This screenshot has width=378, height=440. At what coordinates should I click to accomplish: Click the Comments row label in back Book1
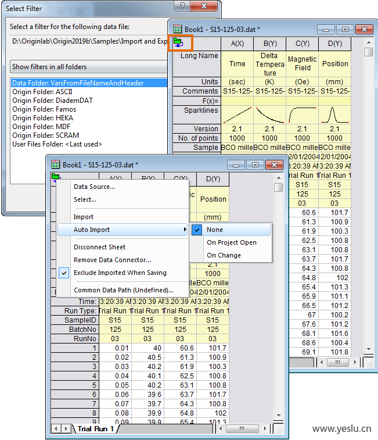(x=197, y=91)
